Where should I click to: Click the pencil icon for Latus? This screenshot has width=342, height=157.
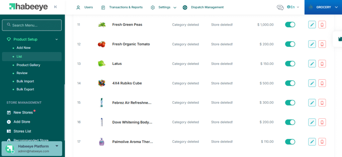click(312, 64)
